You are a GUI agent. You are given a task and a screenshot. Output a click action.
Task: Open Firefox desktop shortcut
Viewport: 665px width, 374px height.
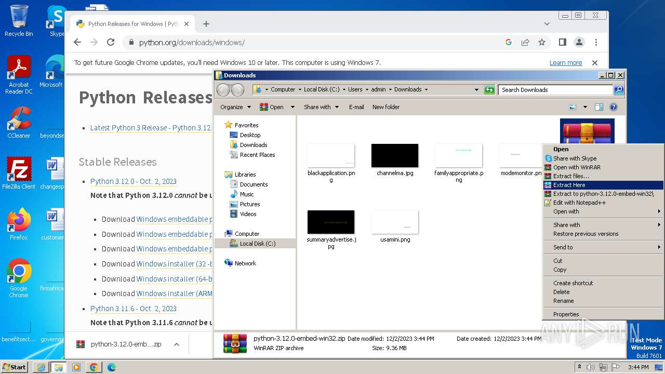(x=19, y=224)
